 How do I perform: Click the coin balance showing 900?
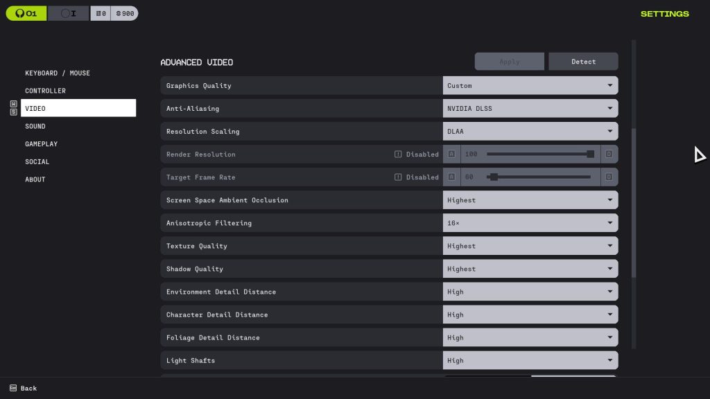[x=124, y=13]
